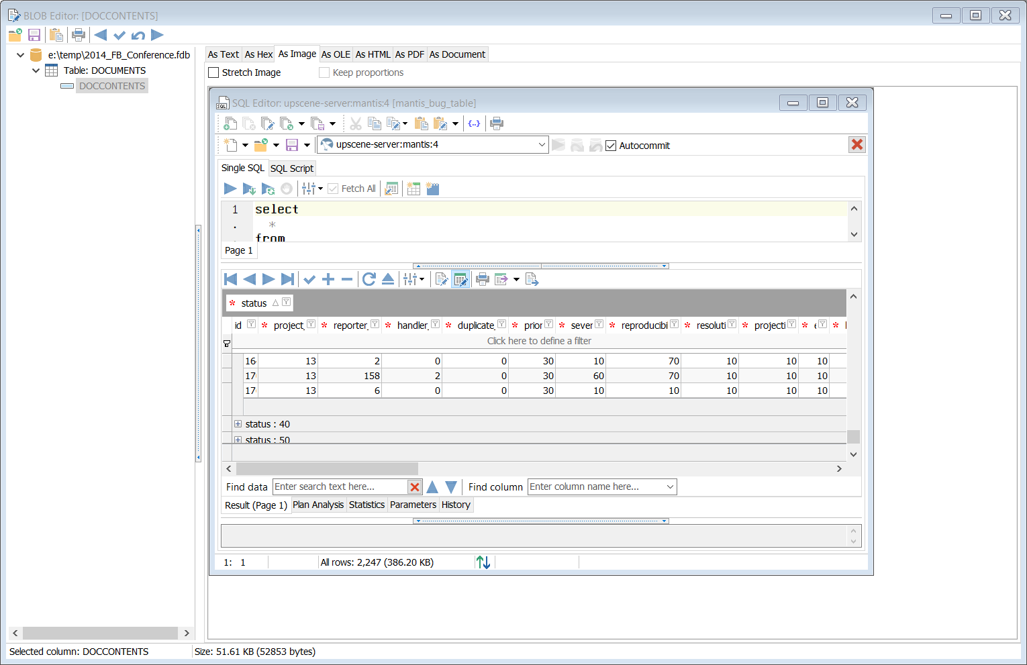Collapse the 2014_FB_Conference.fdb database node
Screen dimensions: 1027x665
(20, 55)
